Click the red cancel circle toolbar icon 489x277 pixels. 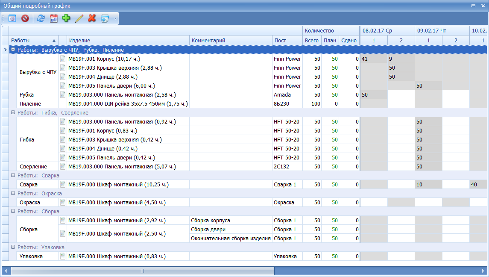tap(25, 18)
